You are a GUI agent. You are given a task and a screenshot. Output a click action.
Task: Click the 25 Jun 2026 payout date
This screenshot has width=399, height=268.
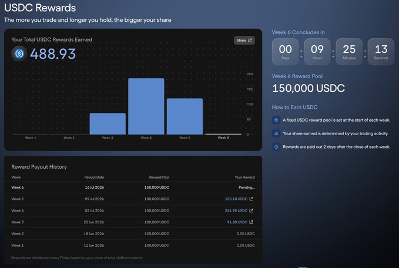94,222
